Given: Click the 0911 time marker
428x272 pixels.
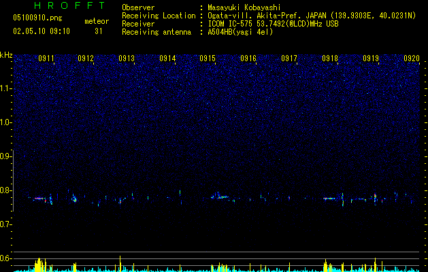Looking at the screenshot, I should 46,58.
